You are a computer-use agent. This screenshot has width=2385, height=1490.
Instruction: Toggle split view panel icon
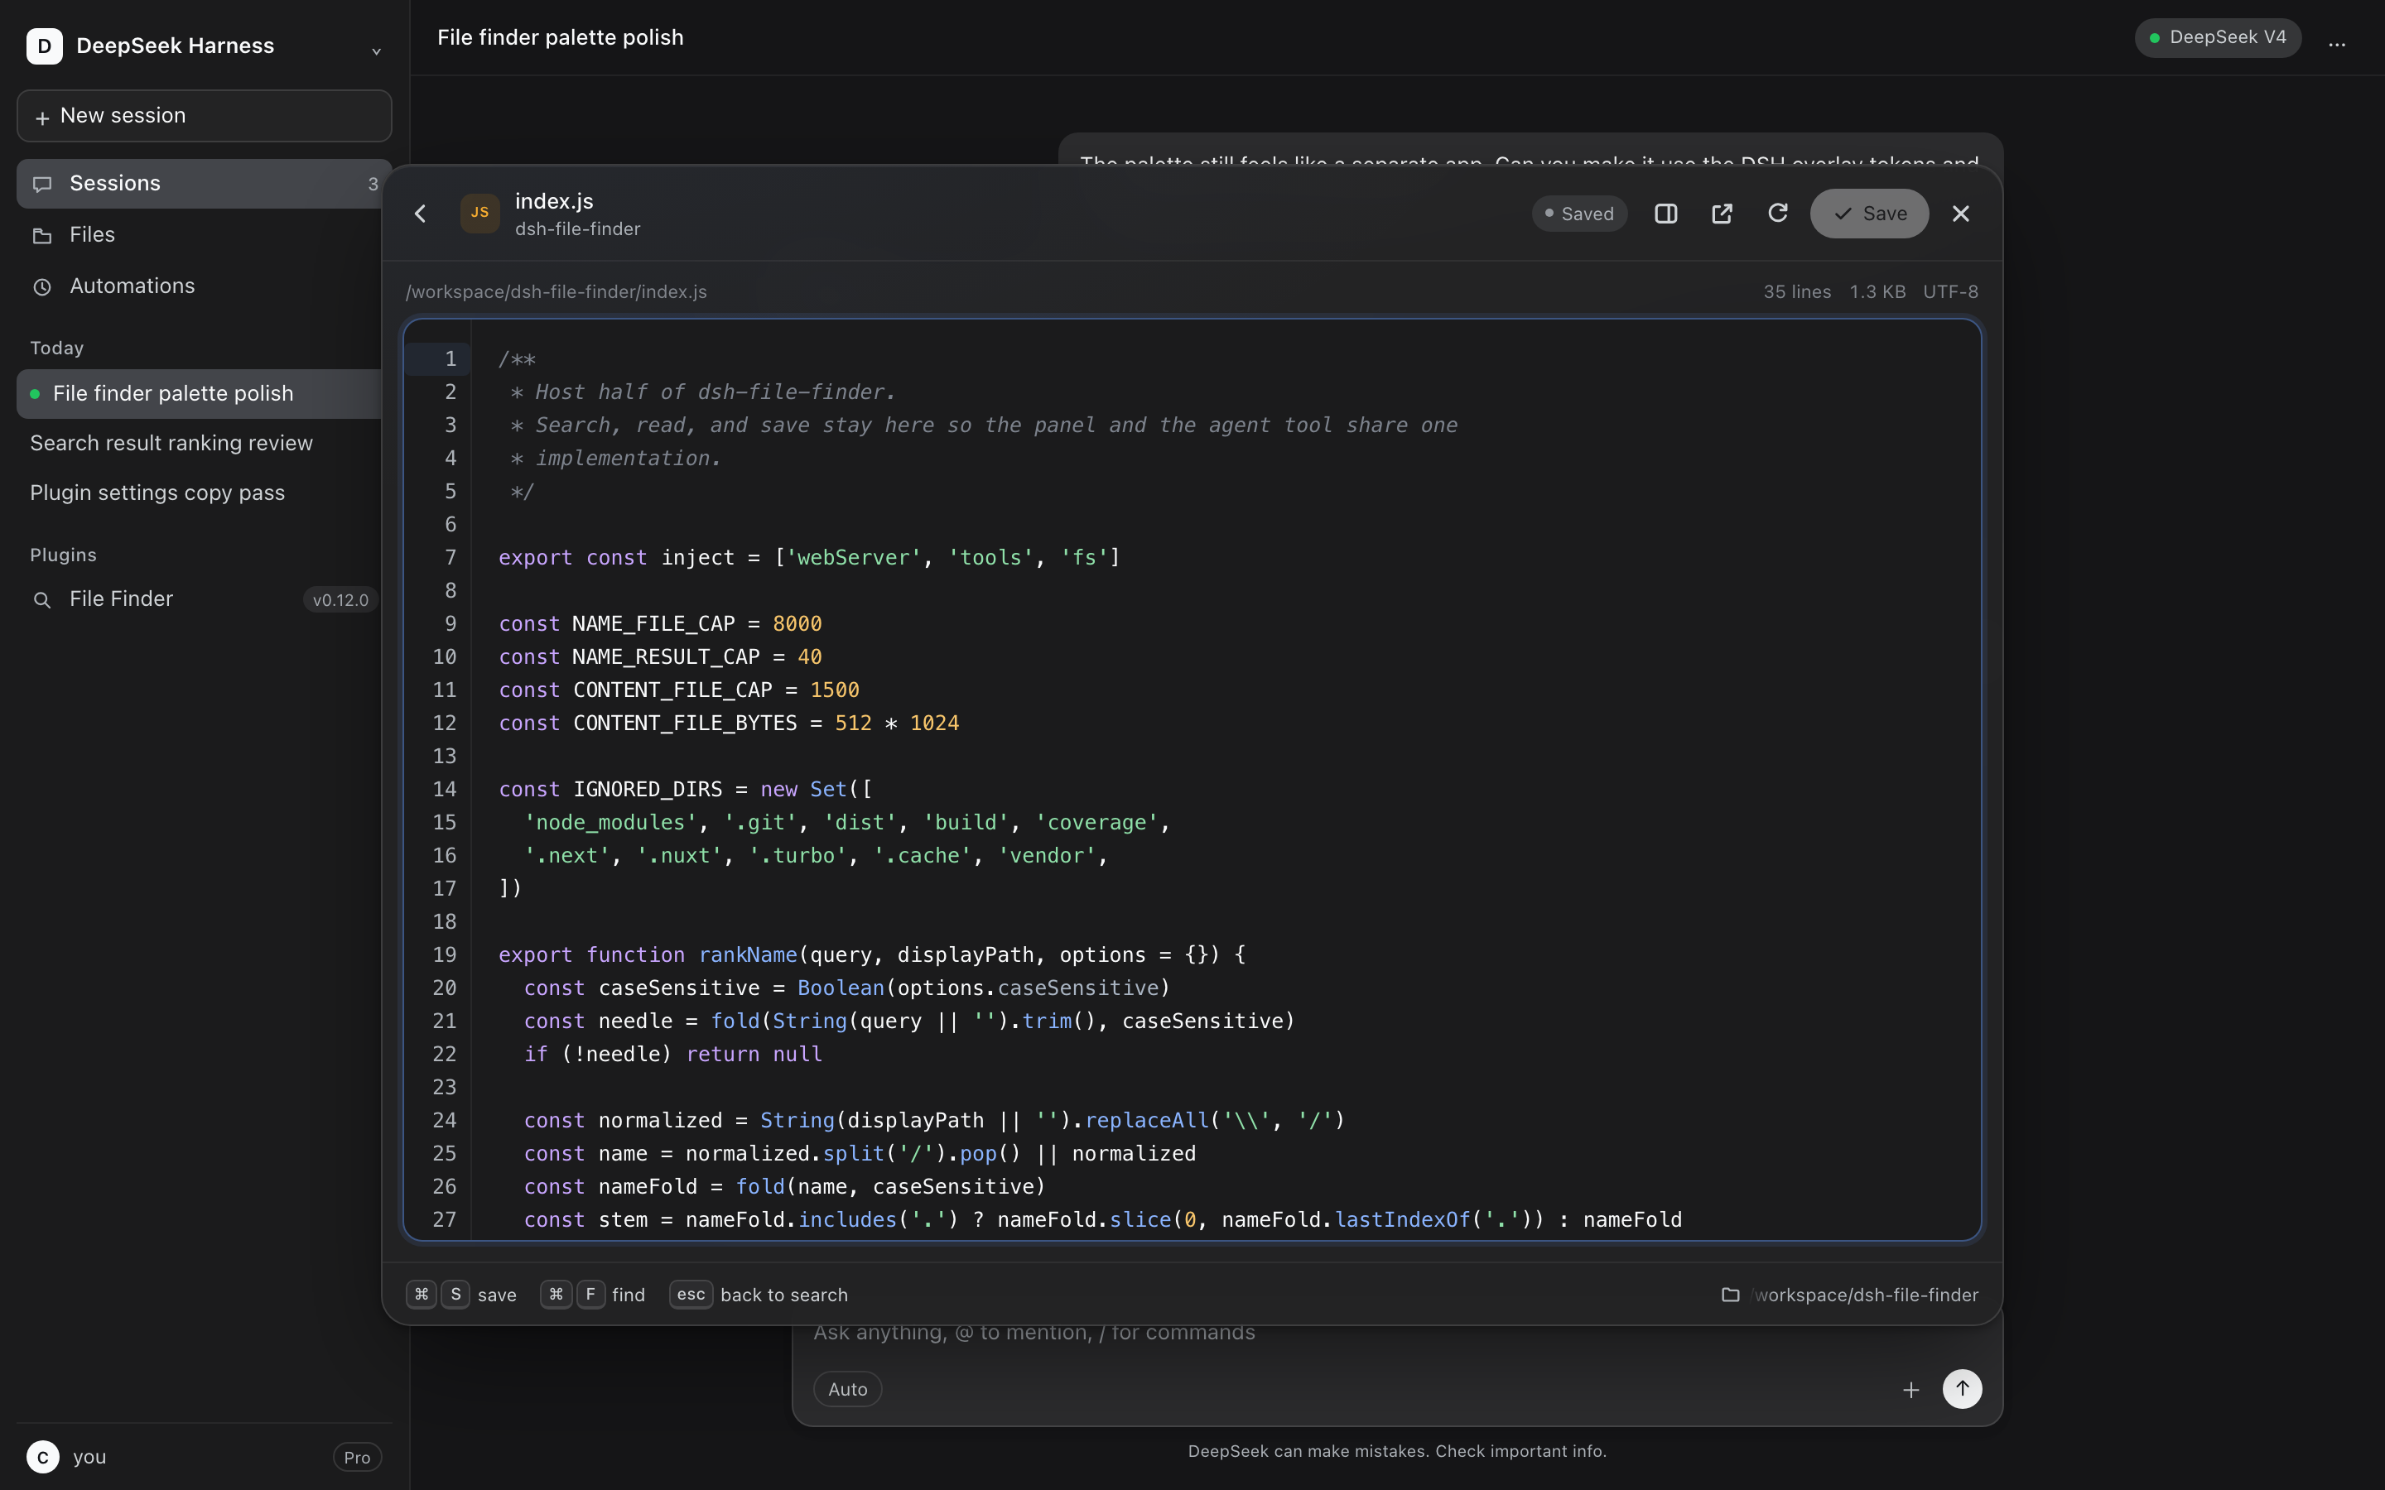click(x=1665, y=214)
